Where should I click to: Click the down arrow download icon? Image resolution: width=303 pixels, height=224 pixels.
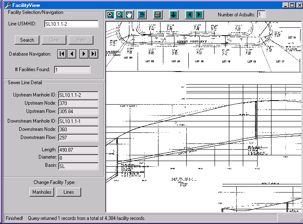coord(174,15)
